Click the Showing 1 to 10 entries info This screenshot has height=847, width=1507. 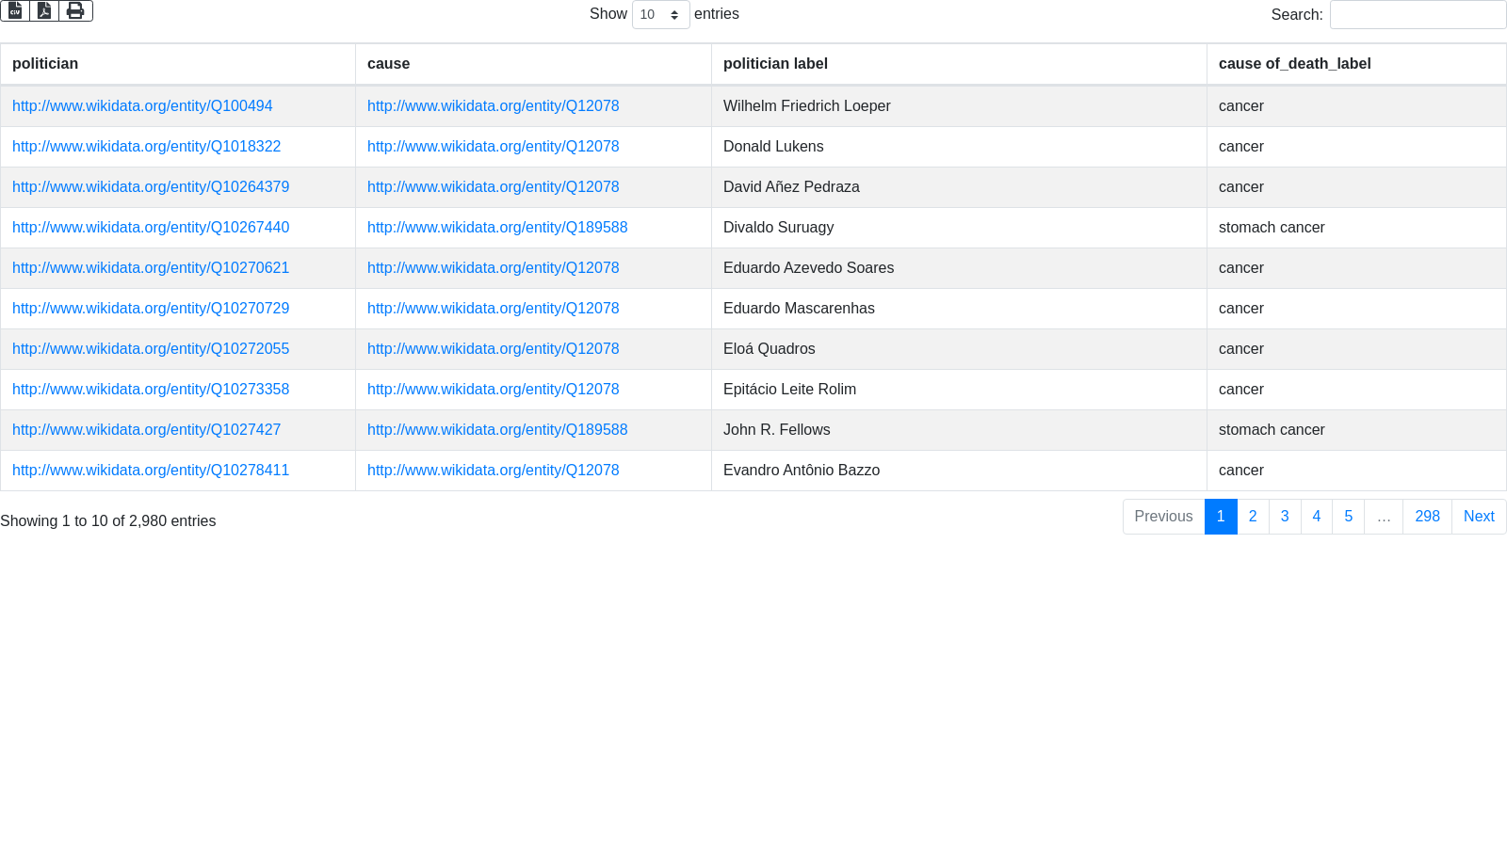108,521
